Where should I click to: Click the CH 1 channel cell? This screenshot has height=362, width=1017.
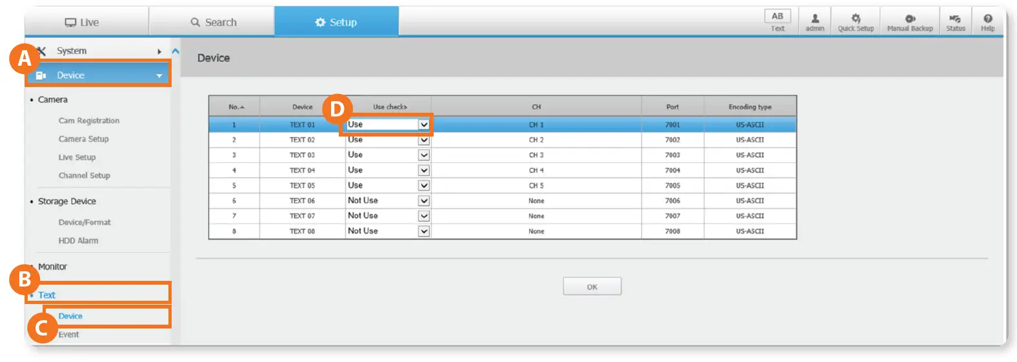click(536, 125)
